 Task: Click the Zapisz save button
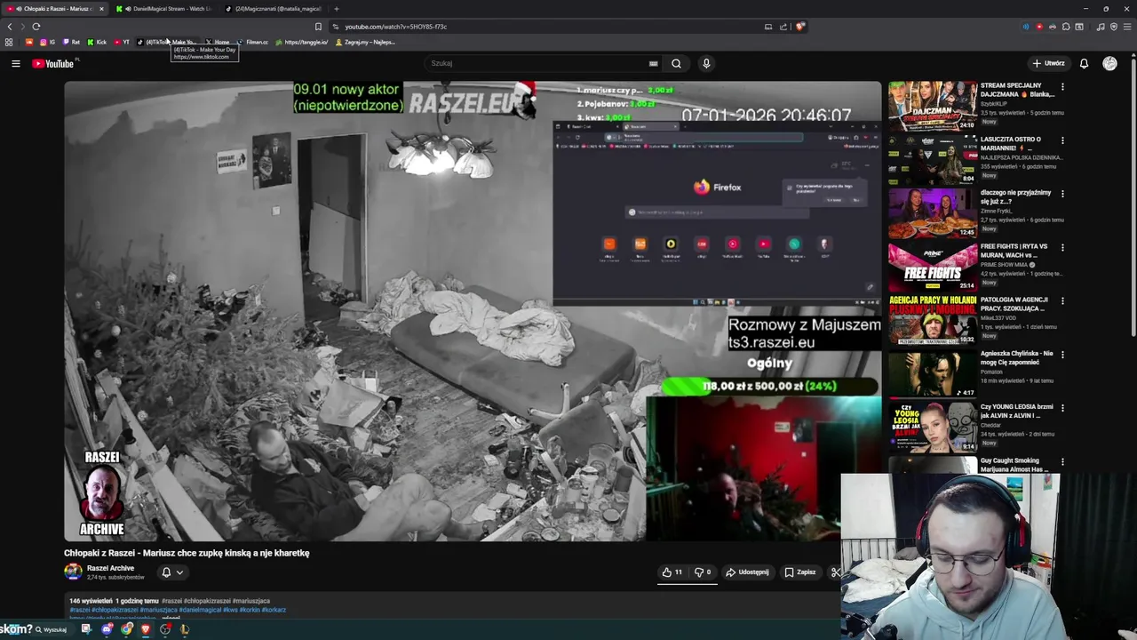pyautogui.click(x=800, y=572)
